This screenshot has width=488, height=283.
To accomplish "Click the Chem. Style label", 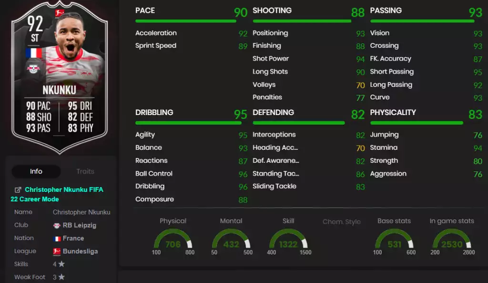I will tap(341, 221).
